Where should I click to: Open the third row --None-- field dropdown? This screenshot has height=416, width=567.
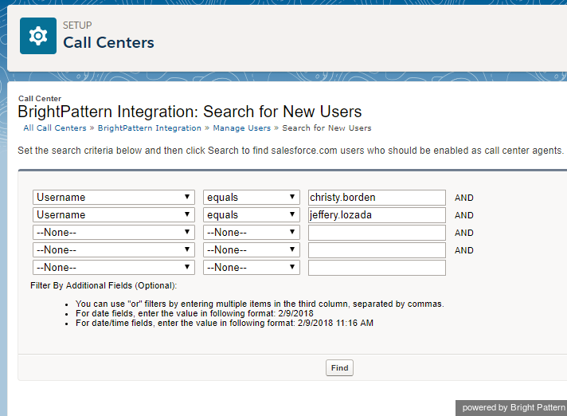coord(114,232)
